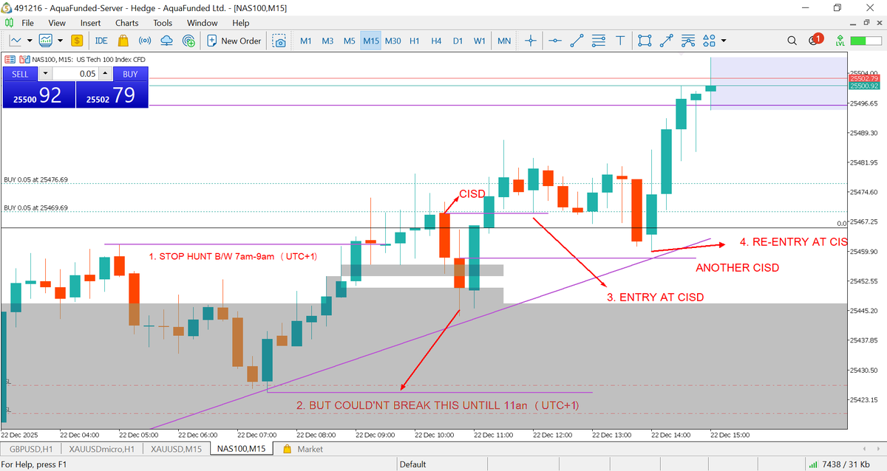
Task: Click the New Order button
Action: [234, 41]
